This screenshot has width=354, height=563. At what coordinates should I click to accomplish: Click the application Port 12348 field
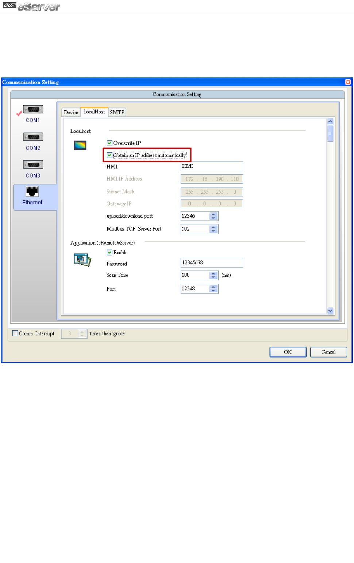tap(195, 289)
